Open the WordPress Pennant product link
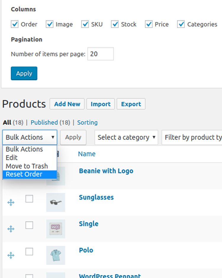The image size is (222, 278). tap(110, 276)
